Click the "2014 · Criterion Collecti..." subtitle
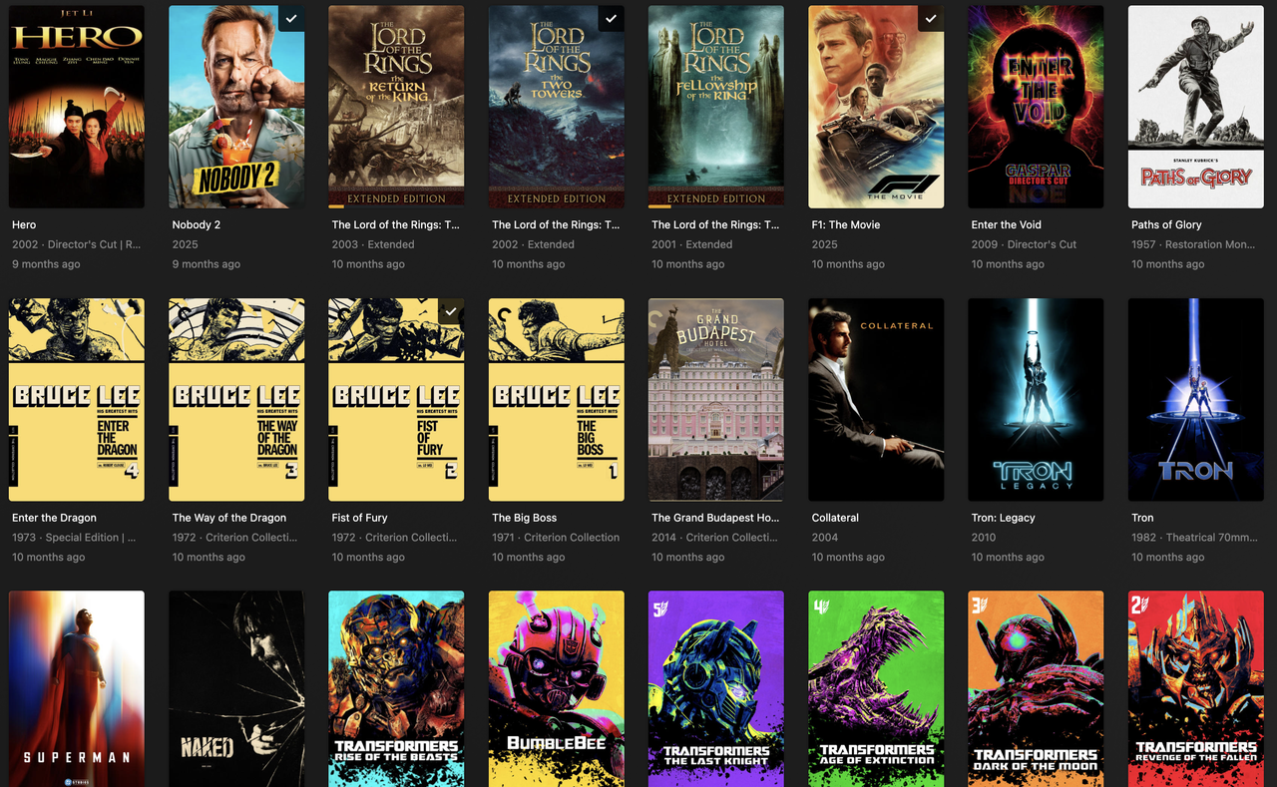 [x=714, y=538]
